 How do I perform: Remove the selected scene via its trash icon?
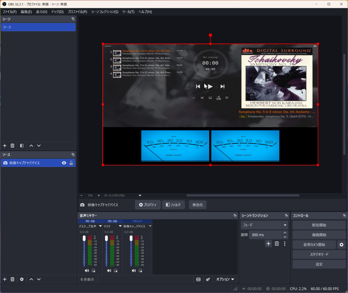tap(13, 146)
